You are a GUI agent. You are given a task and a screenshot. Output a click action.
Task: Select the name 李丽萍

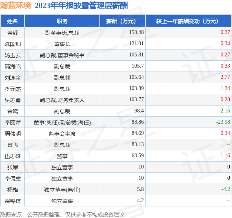(13, 123)
